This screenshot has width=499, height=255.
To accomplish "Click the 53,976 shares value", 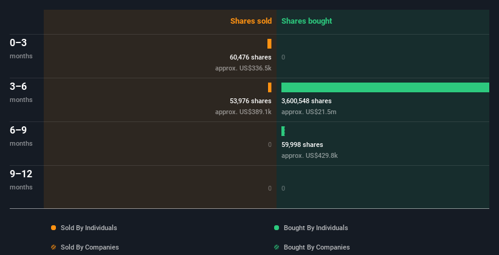I will click(x=250, y=101).
